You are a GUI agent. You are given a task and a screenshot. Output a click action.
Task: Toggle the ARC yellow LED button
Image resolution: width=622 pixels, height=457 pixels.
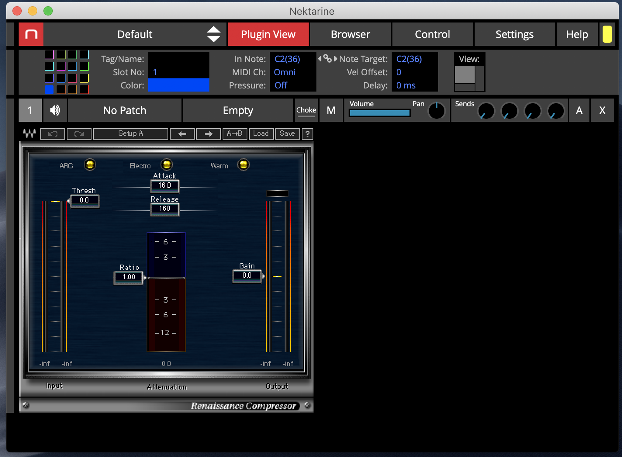(x=90, y=164)
